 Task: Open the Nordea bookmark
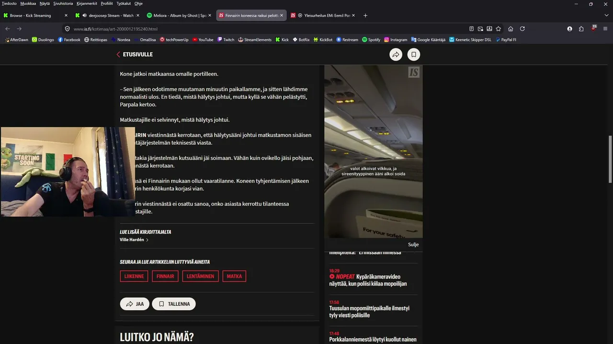(x=121, y=40)
